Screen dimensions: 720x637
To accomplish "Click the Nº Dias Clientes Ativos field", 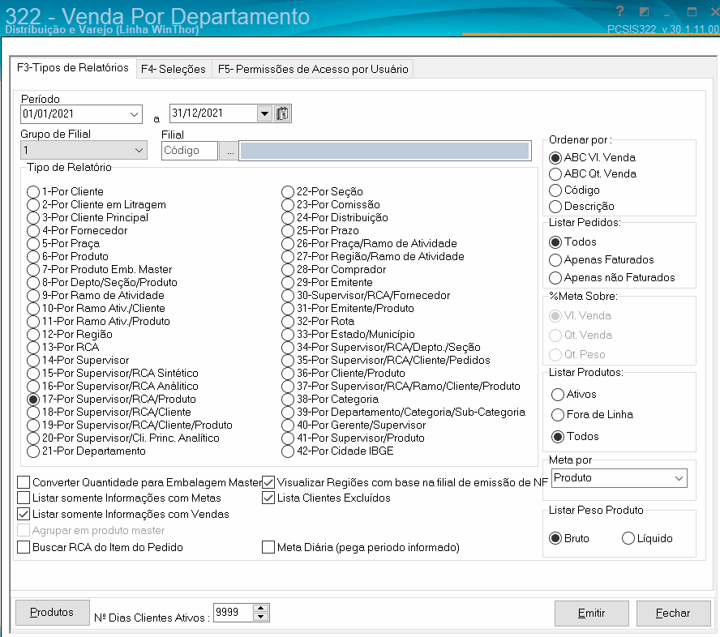I will click(x=233, y=613).
